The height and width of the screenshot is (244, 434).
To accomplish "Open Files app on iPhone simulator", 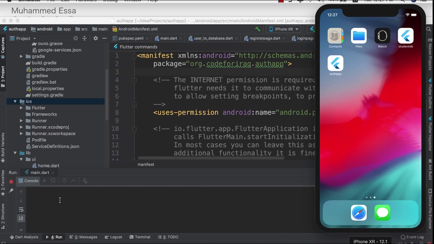I will (359, 38).
